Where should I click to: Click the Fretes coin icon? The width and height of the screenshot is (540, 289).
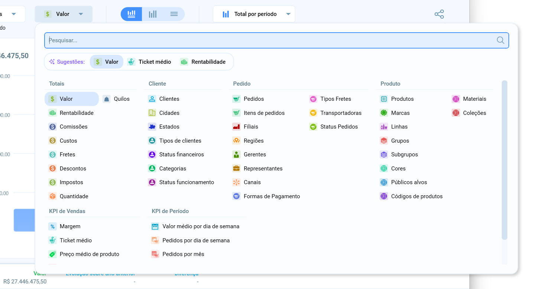pos(52,155)
